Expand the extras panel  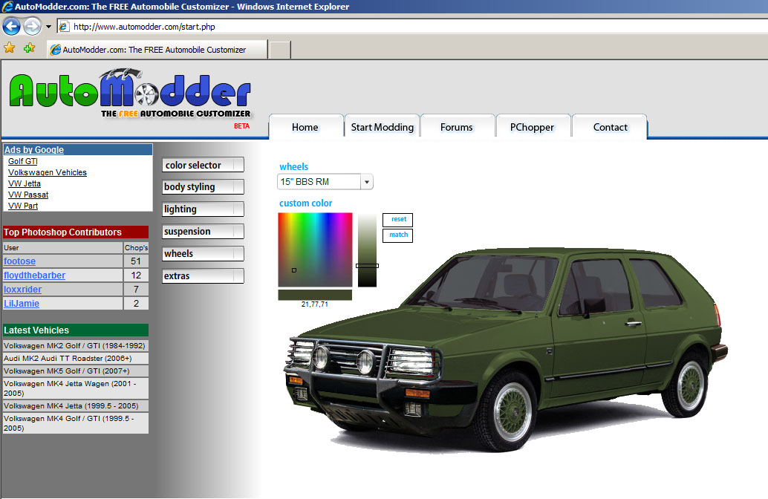(x=203, y=276)
